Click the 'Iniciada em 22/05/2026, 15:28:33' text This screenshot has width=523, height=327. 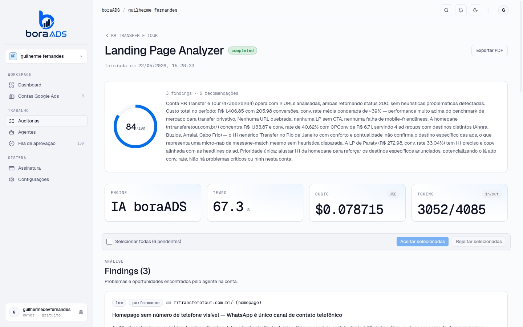[149, 66]
